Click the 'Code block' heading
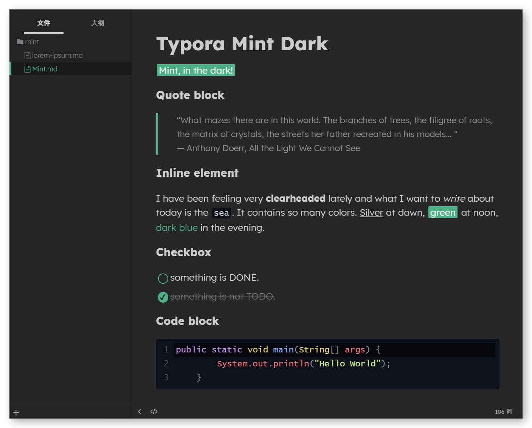This screenshot has height=428, width=532. (188, 321)
